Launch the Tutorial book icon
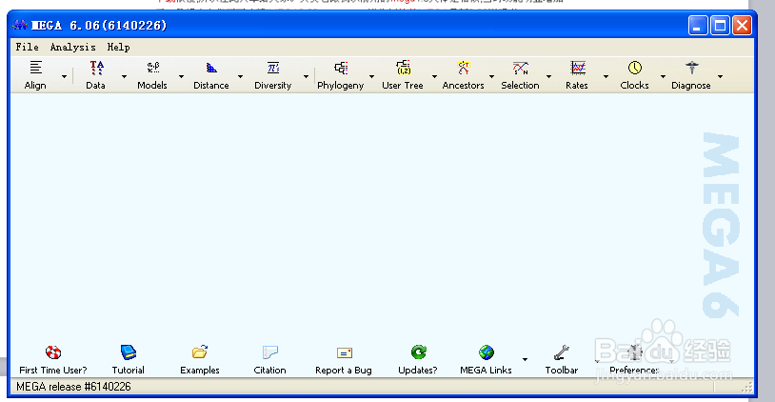 pos(129,352)
